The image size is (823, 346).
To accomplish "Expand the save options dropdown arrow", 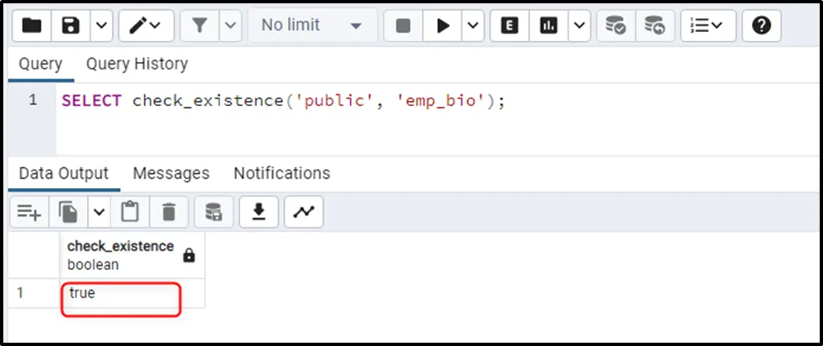I will point(100,26).
